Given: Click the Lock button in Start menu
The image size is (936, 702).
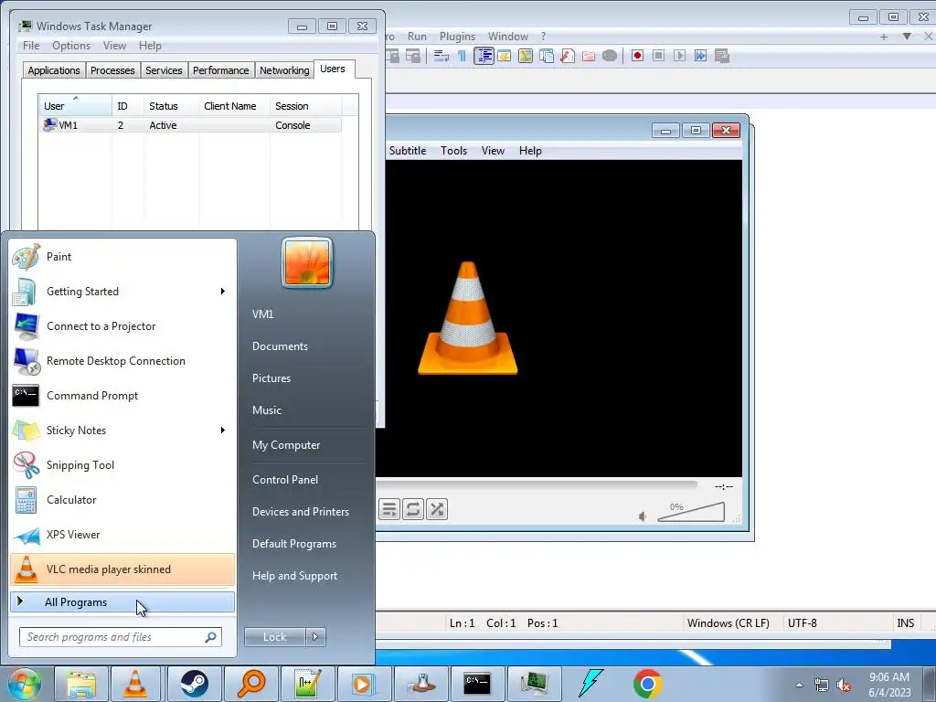Looking at the screenshot, I should click(x=274, y=637).
